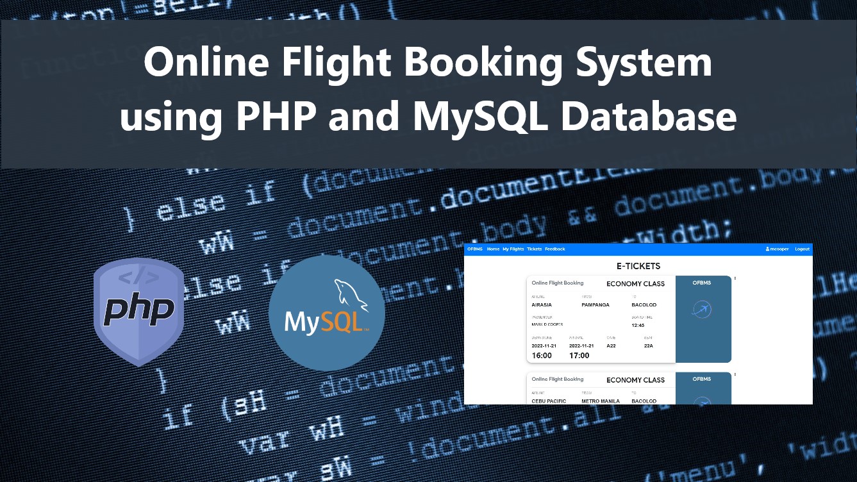
Task: Click the MySQL dolphin logo
Action: click(326, 312)
